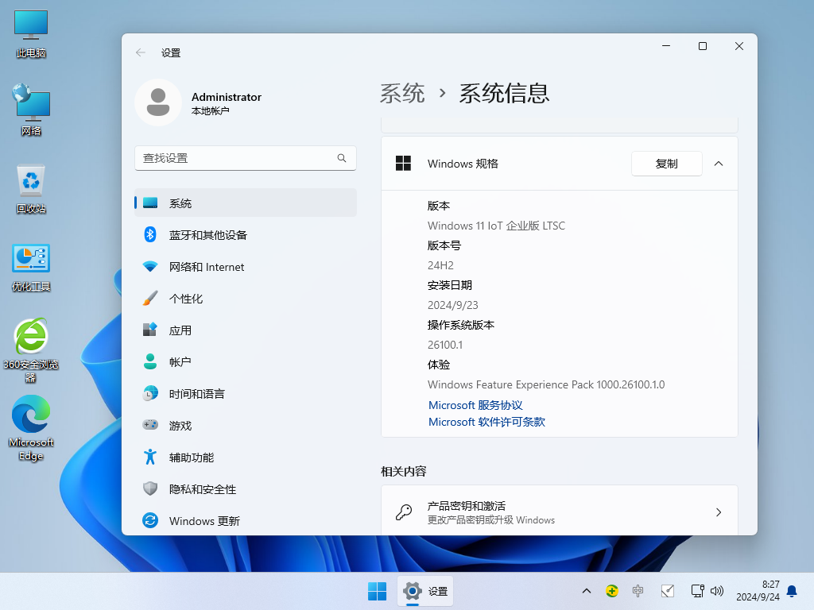The image size is (814, 610).
Task: Click the OS build value 26100.1
Action: click(445, 345)
